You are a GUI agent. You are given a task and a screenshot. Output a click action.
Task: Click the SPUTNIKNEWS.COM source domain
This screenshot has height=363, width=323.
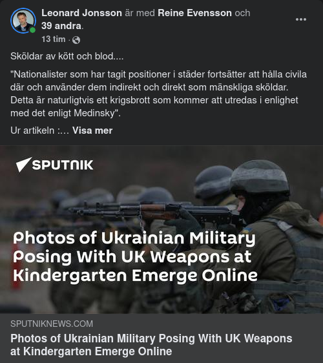52,324
